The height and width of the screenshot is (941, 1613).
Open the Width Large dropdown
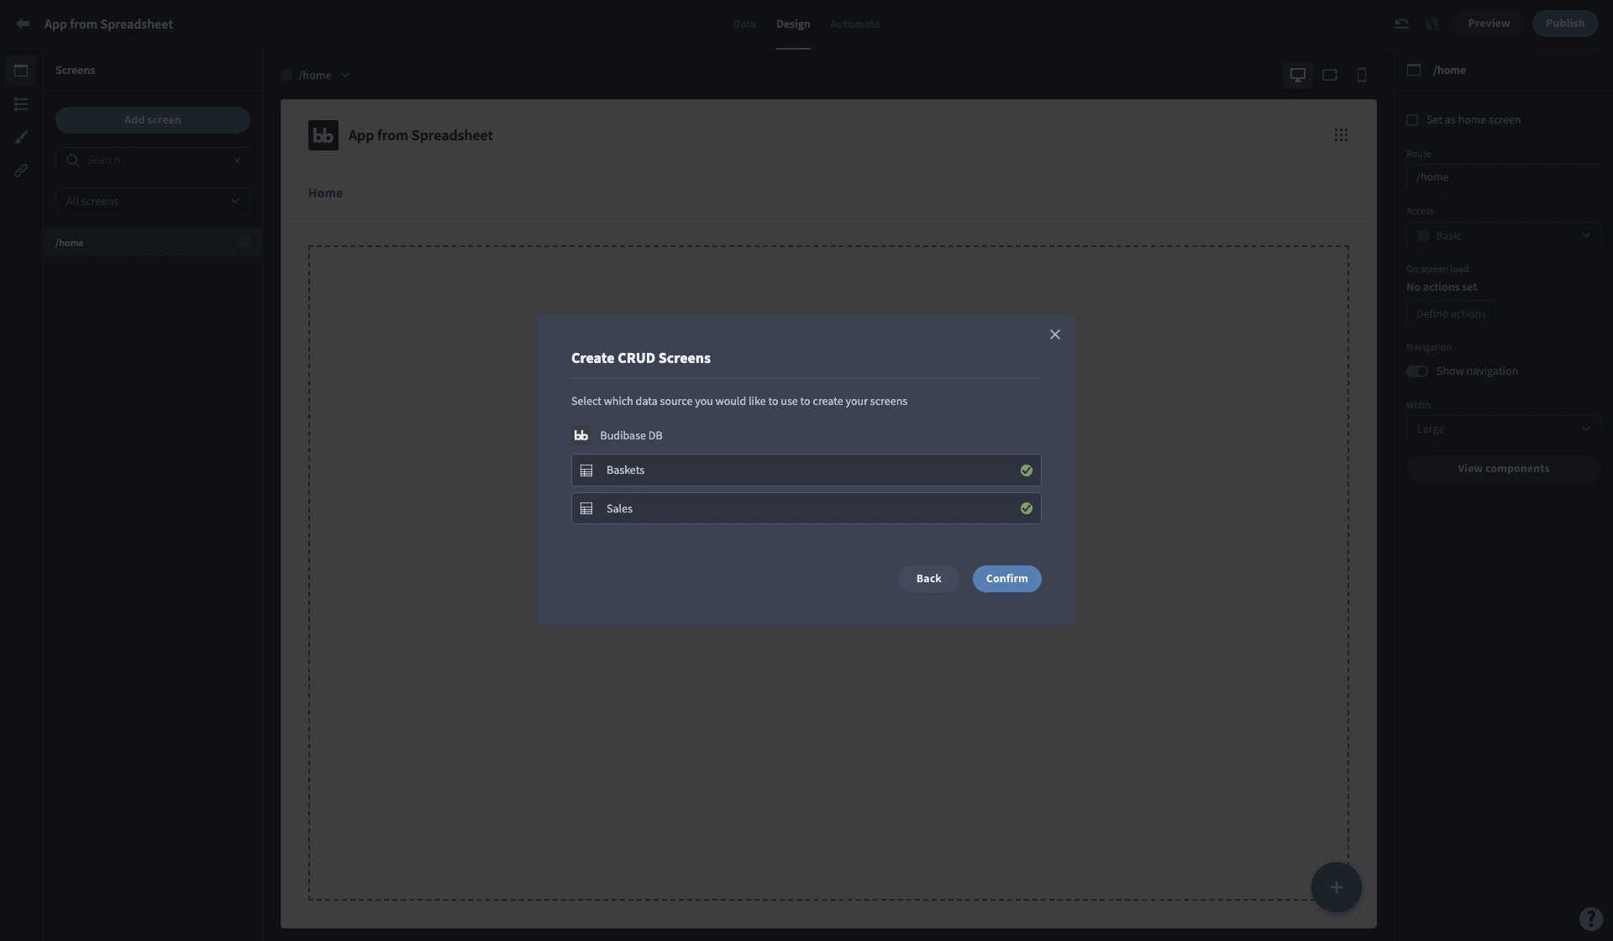click(x=1503, y=429)
